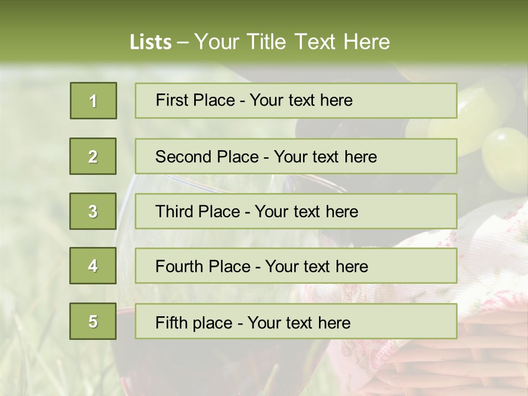Viewport: 528px width, 396px height.
Task: Select the number 4 green square
Action: (x=93, y=266)
